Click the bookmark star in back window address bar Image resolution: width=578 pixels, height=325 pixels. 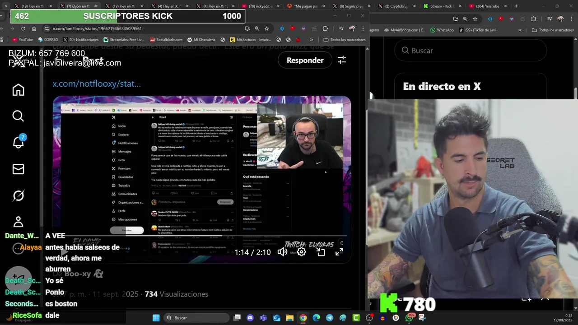tap(475, 19)
